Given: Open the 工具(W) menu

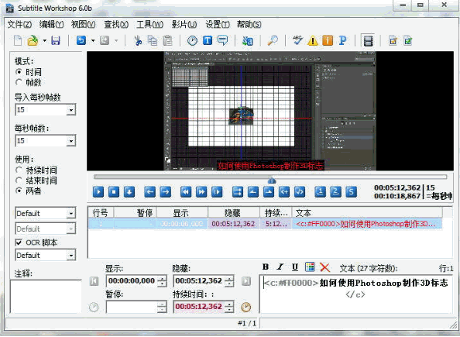Looking at the screenshot, I should [149, 24].
